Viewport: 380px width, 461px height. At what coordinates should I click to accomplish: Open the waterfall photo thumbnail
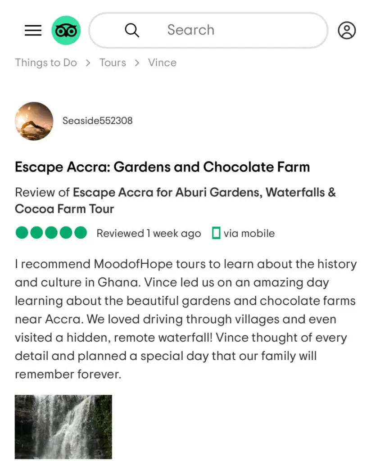(x=63, y=427)
